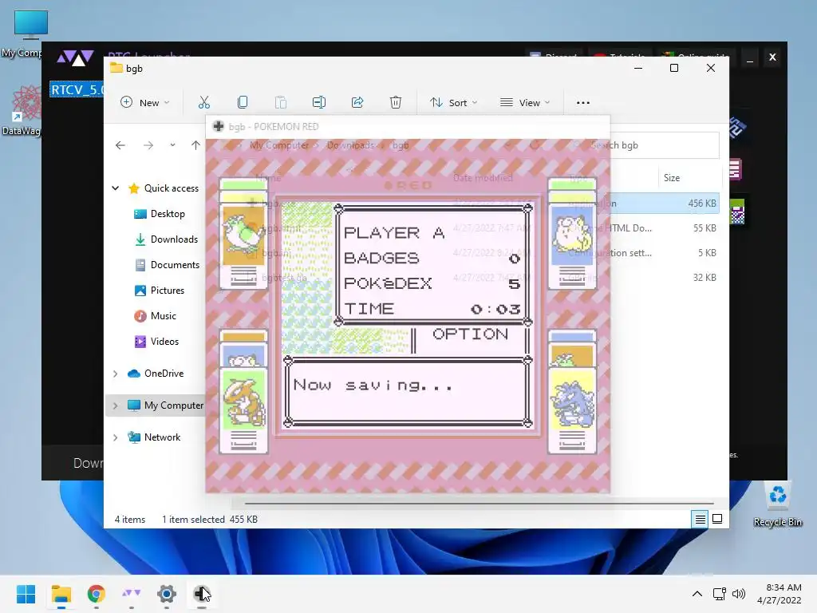Viewport: 817px width, 613px height.
Task: Click OPTION in the Pokemon game menu
Action: [470, 334]
